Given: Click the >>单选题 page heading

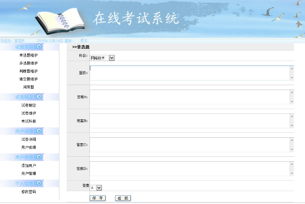Looking at the screenshot, I should coord(81,47).
